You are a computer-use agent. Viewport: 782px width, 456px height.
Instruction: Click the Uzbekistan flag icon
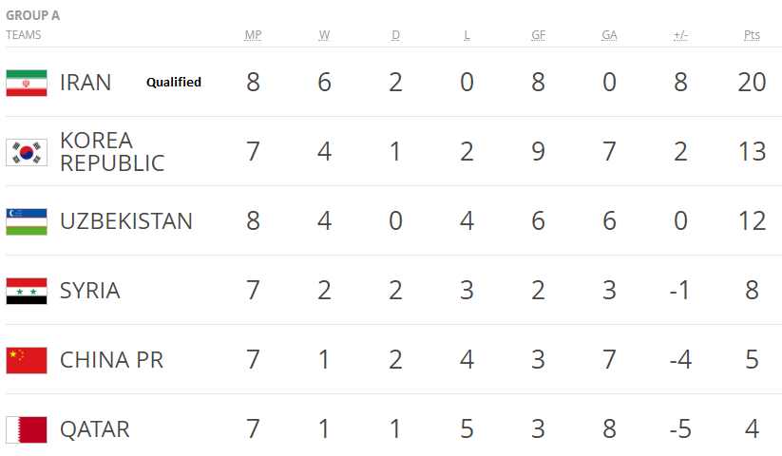(x=27, y=221)
